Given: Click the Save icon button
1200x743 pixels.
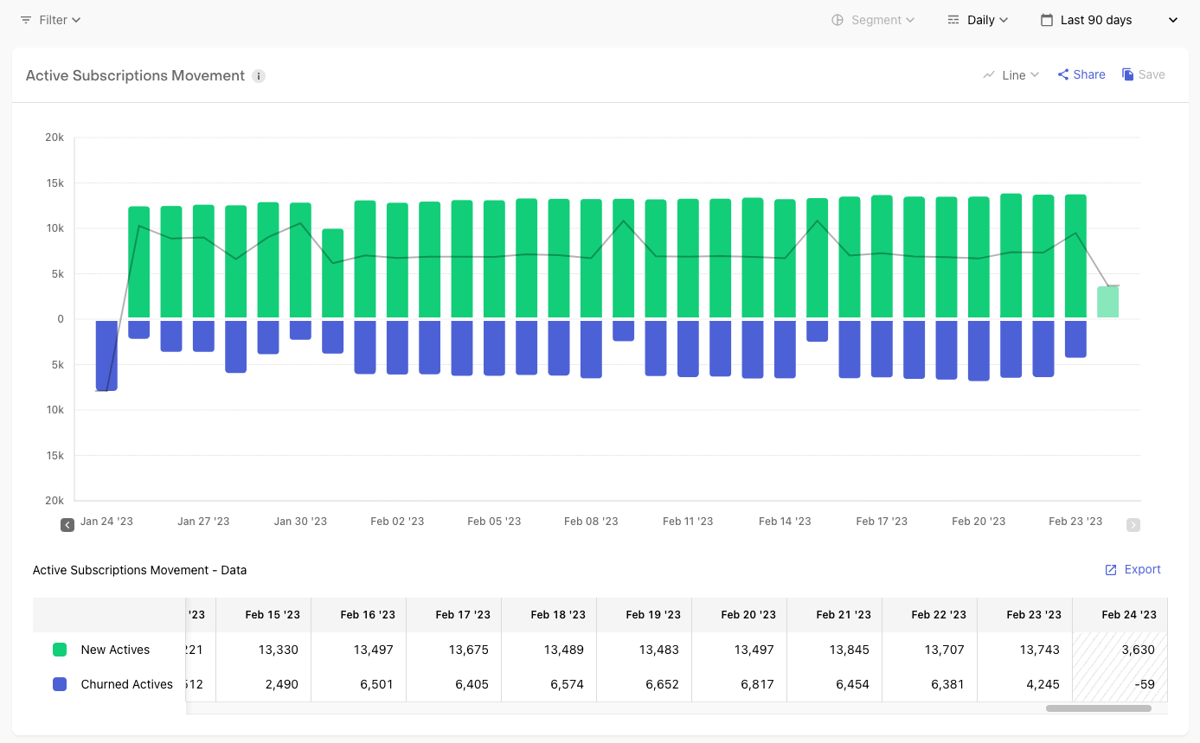Looking at the screenshot, I should point(1128,75).
